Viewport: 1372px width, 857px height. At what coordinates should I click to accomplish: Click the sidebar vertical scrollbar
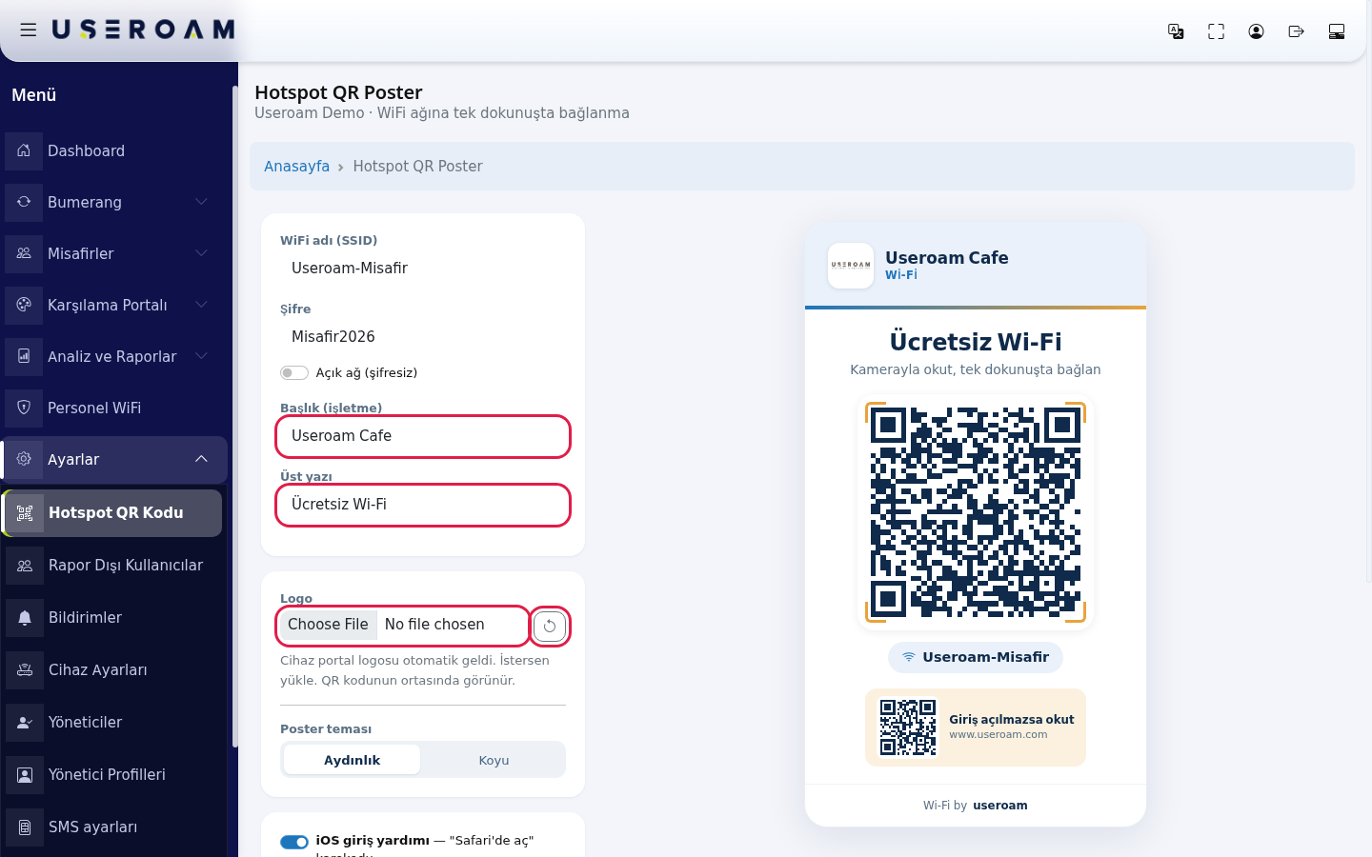coord(234,417)
